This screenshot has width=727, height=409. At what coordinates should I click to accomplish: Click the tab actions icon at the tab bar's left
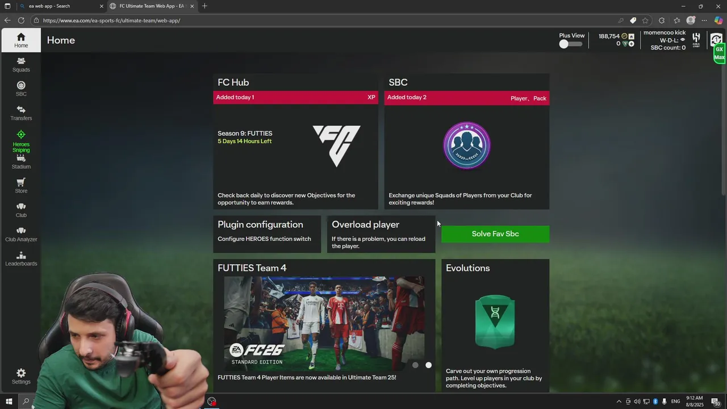point(7,6)
